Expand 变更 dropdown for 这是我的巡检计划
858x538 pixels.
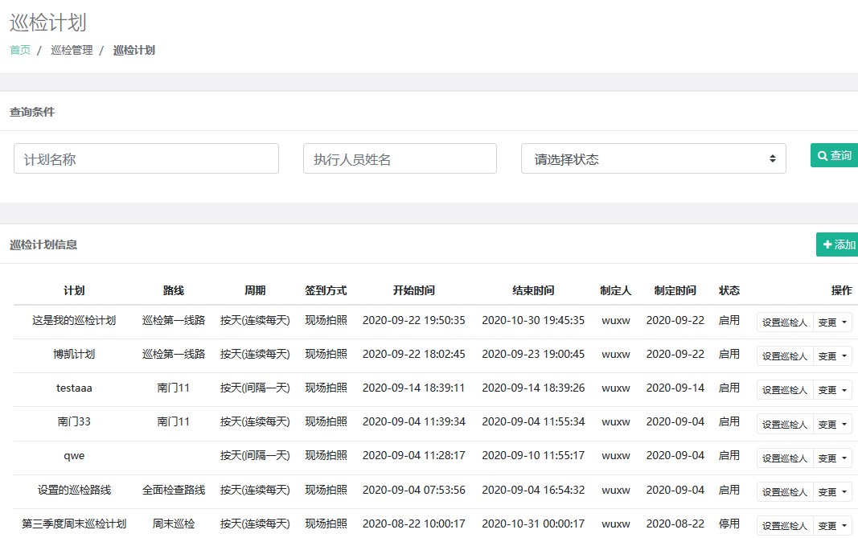(x=832, y=322)
